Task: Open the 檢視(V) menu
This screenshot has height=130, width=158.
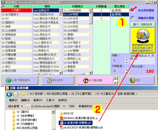Action: (x=38, y=100)
